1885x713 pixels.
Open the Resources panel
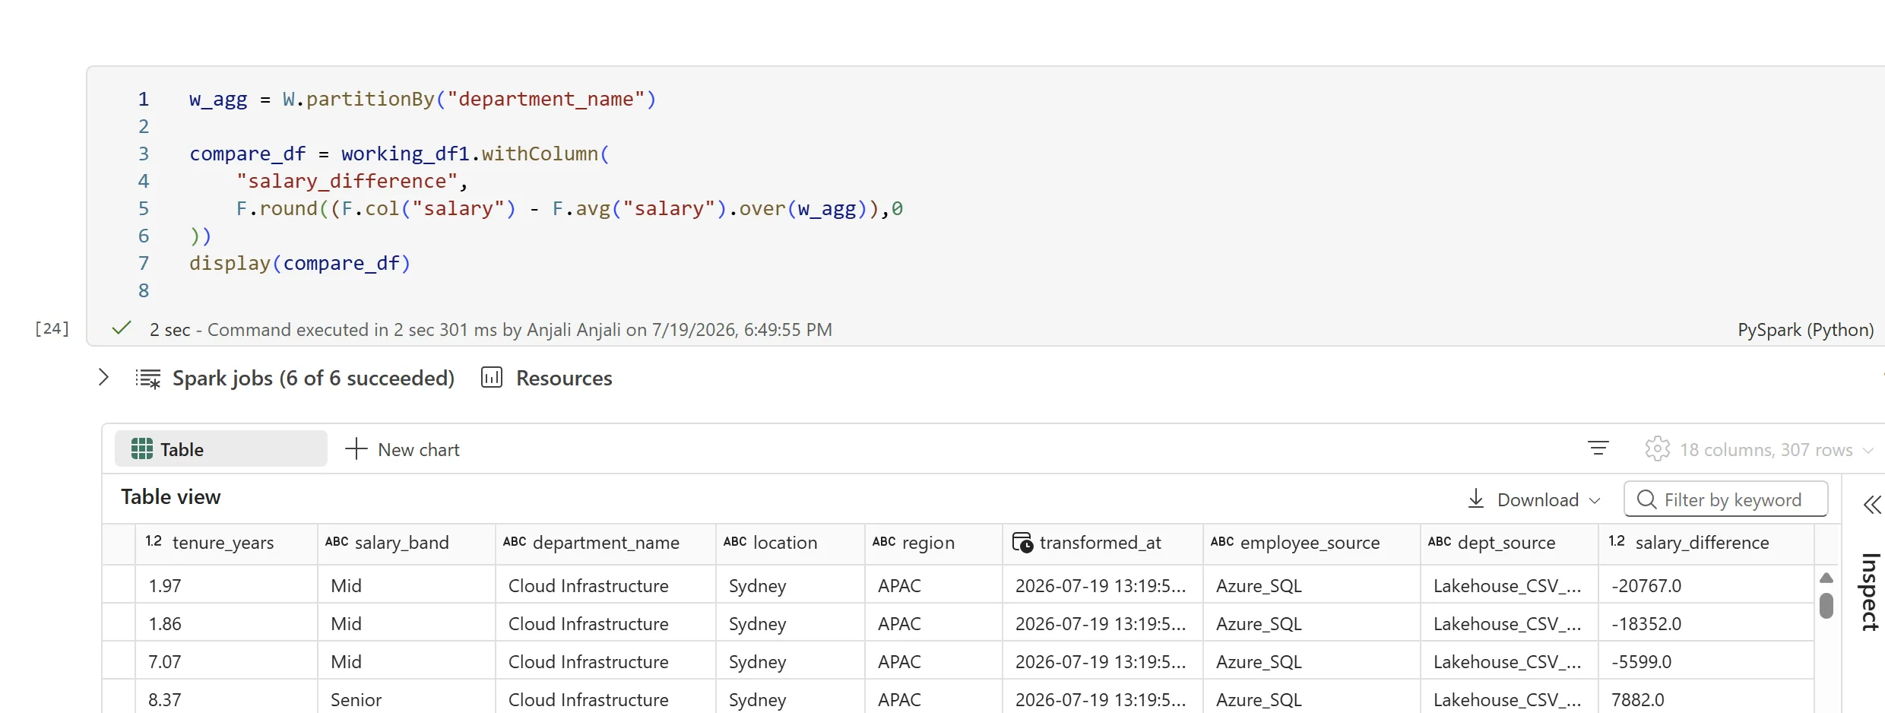coord(564,378)
